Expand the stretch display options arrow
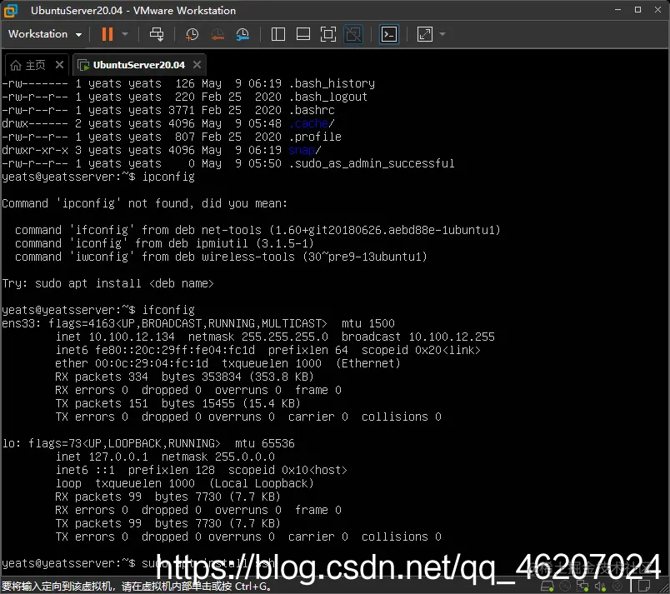This screenshot has height=594, width=670. 442,34
